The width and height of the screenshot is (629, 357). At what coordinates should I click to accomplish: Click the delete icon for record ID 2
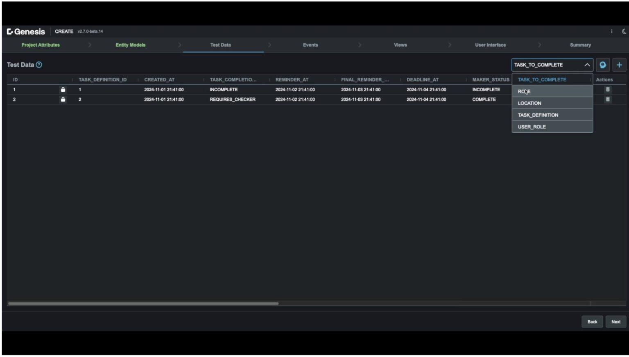pyautogui.click(x=608, y=99)
